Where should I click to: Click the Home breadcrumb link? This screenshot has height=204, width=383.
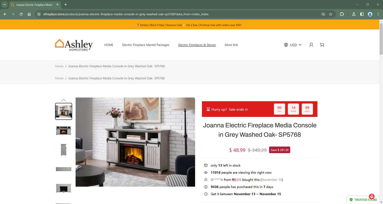point(59,66)
